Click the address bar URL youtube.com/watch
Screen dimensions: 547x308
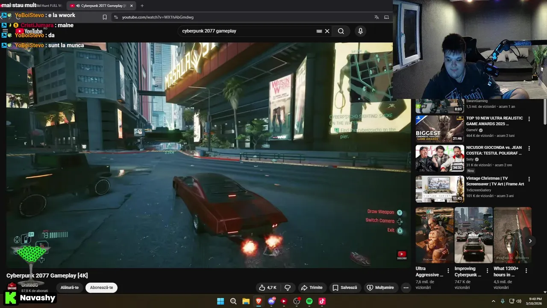(158, 17)
